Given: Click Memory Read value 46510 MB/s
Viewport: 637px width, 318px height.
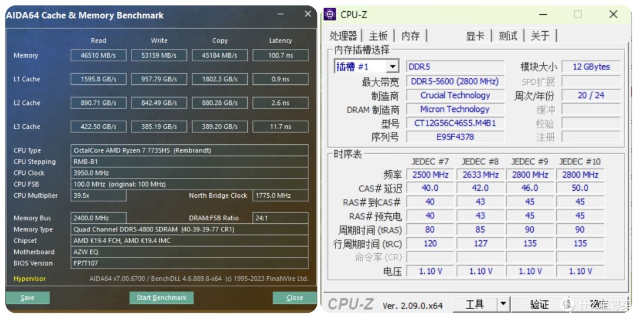Looking at the screenshot, I should point(98,55).
